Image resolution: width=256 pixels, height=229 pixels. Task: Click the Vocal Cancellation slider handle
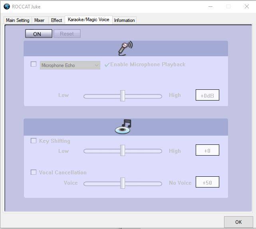click(x=123, y=183)
